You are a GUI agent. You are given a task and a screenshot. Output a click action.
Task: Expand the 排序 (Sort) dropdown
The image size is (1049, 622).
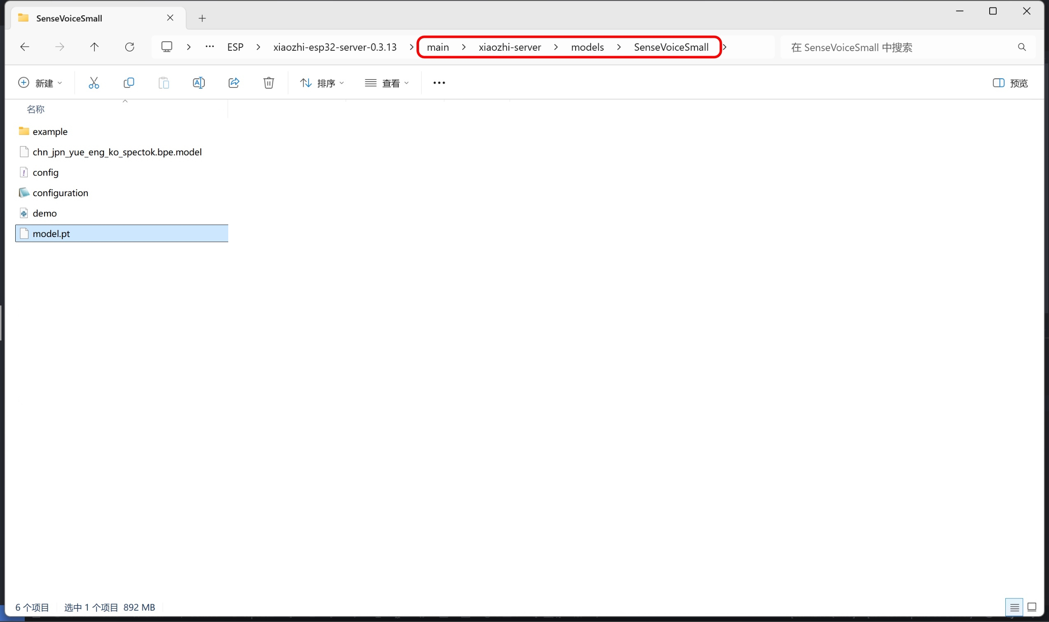tap(322, 83)
